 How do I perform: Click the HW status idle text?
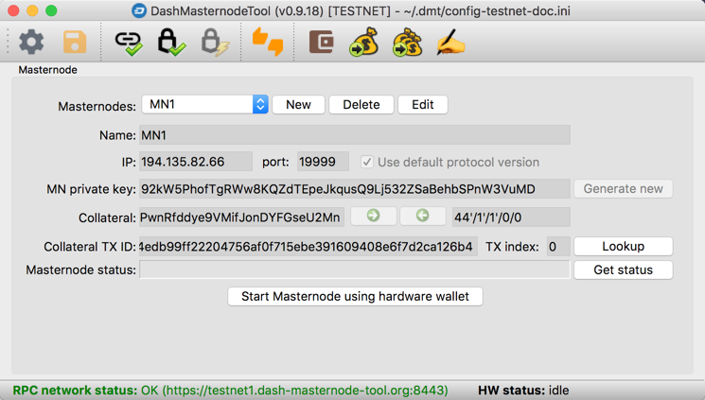523,391
